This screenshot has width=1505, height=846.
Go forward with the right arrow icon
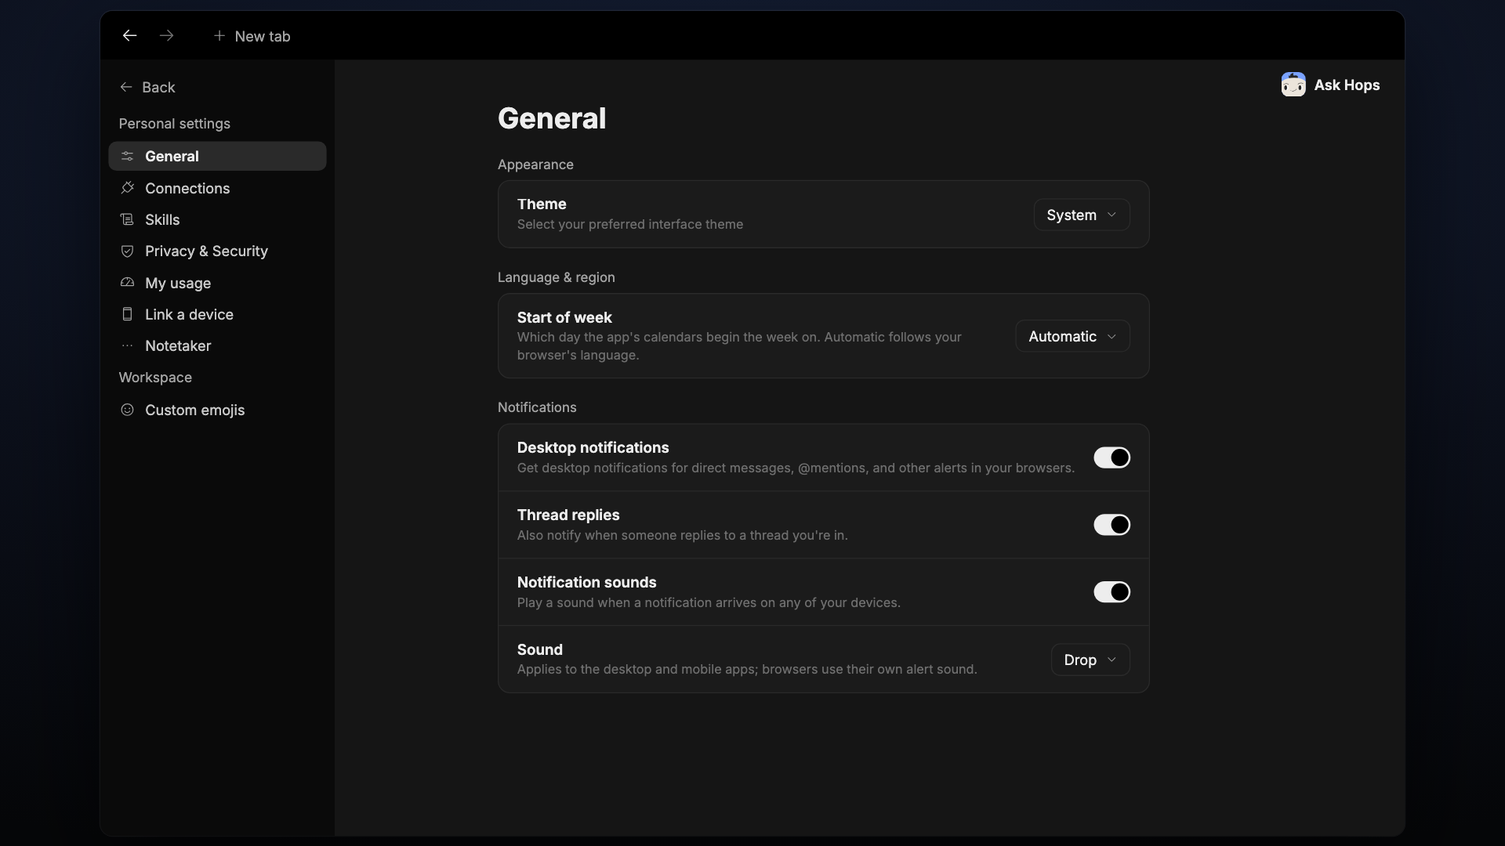point(166,36)
